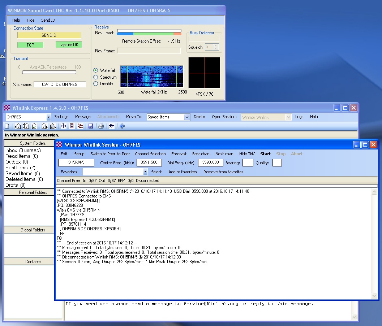
Task: Click Add to favorites
Action: pos(183,172)
